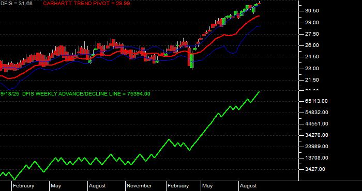Click the 30.50 price axis value
Image resolution: width=362 pixels, height=191 pixels.
[312, 11]
